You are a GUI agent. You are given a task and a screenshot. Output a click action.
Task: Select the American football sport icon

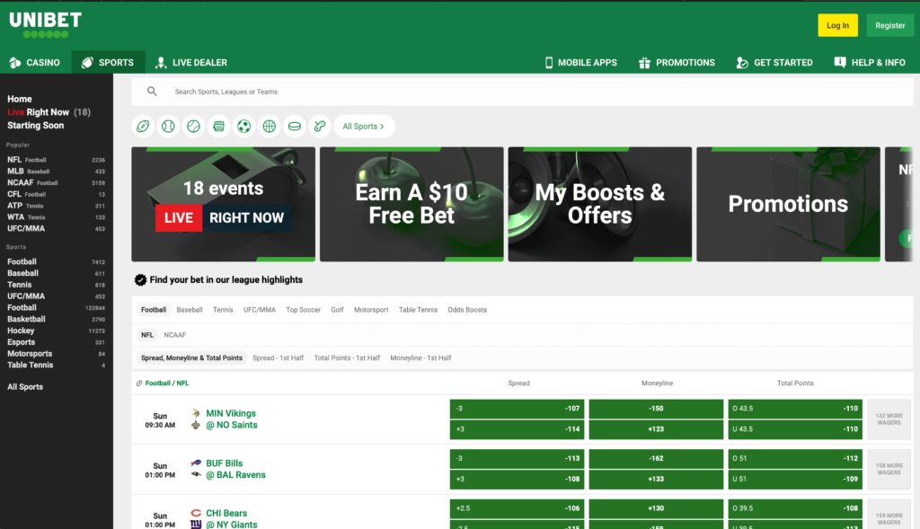143,126
